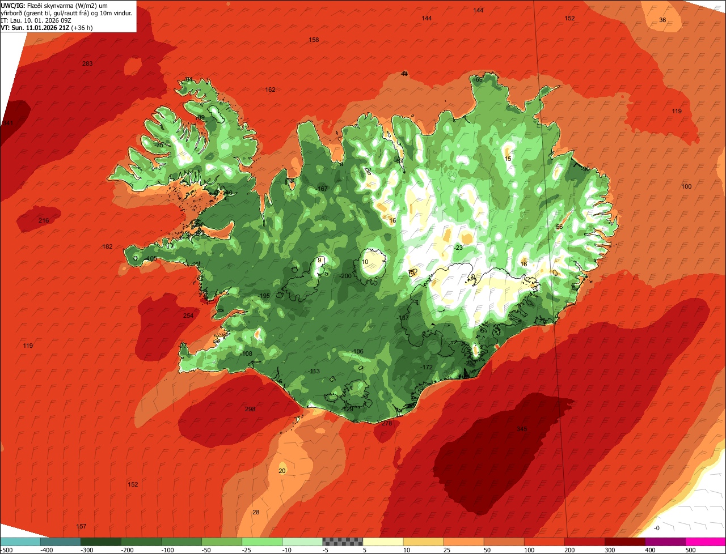Viewport: 726px width, 554px height.
Task: Select the dark maroon legend swatch between 300 and 400
Action: tap(624, 542)
